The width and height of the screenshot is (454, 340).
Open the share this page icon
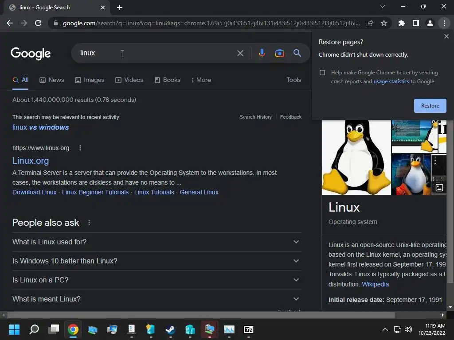tap(370, 23)
